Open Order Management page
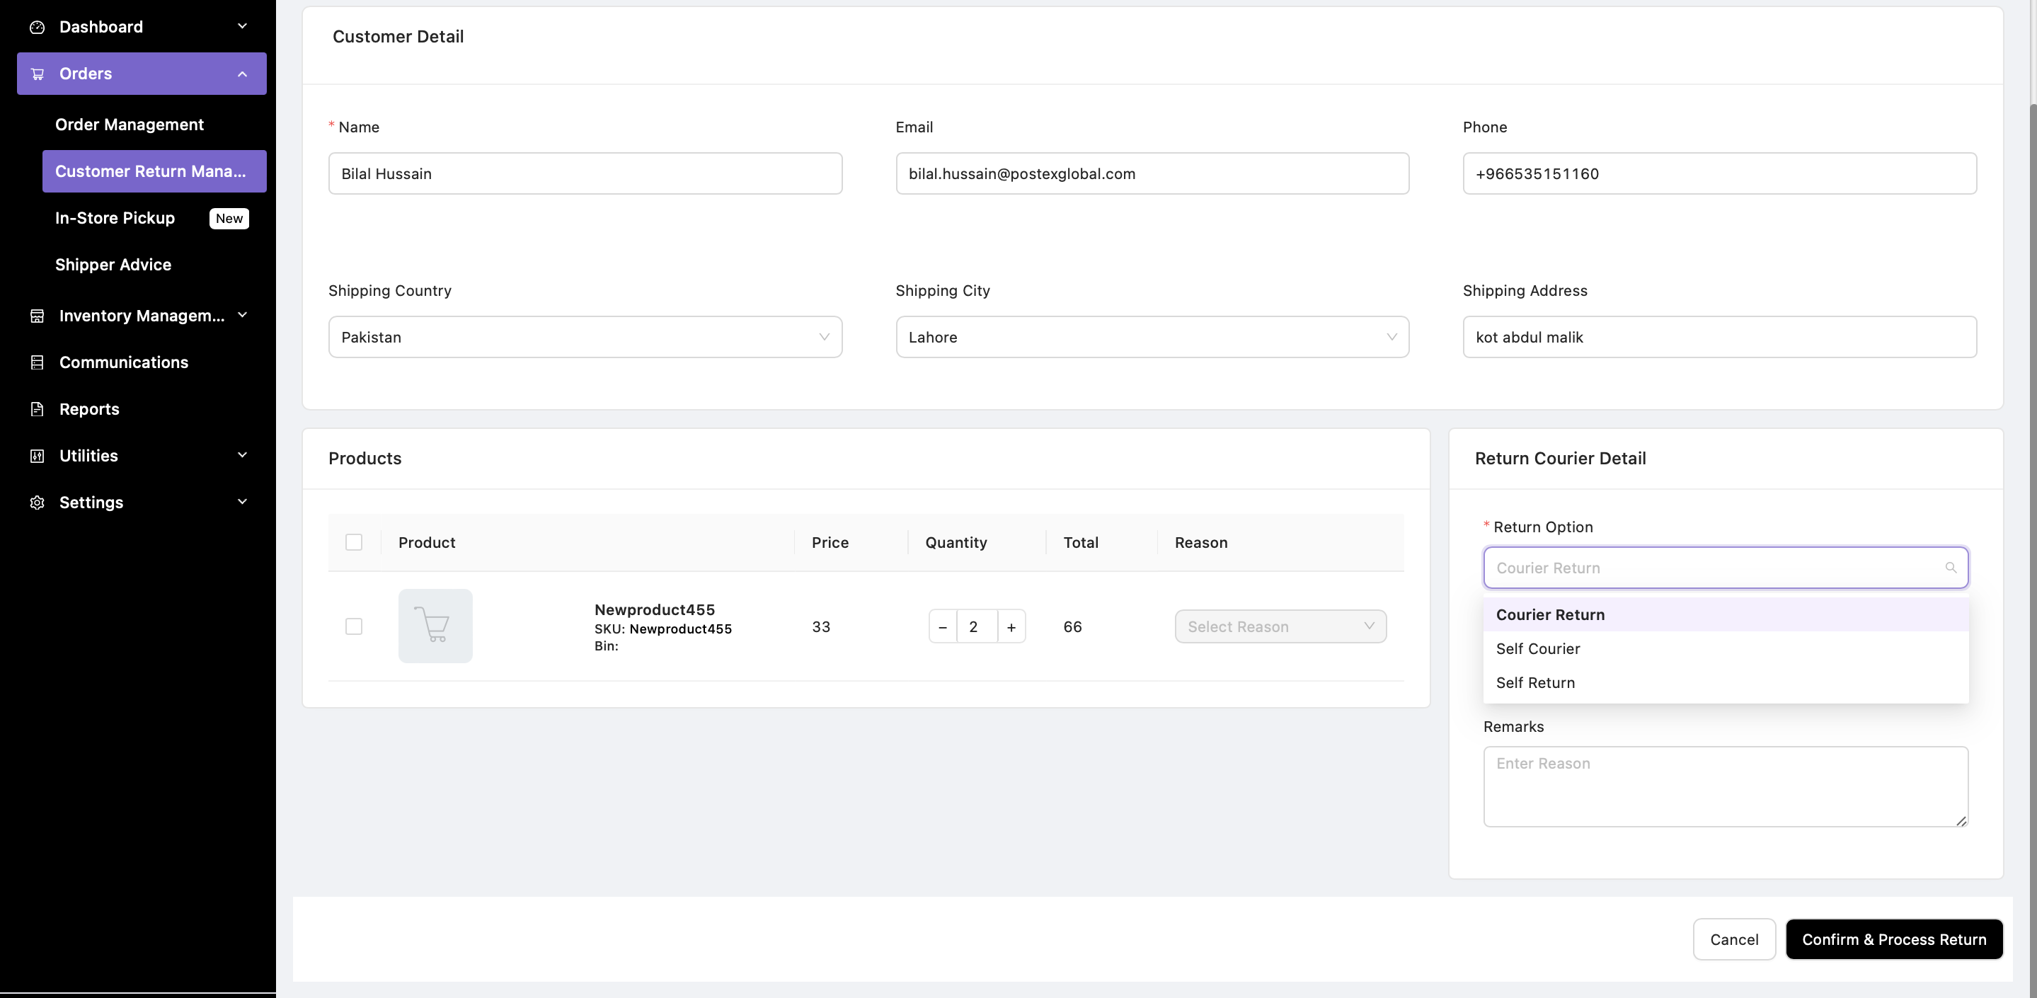The height and width of the screenshot is (998, 2037). pos(154,124)
